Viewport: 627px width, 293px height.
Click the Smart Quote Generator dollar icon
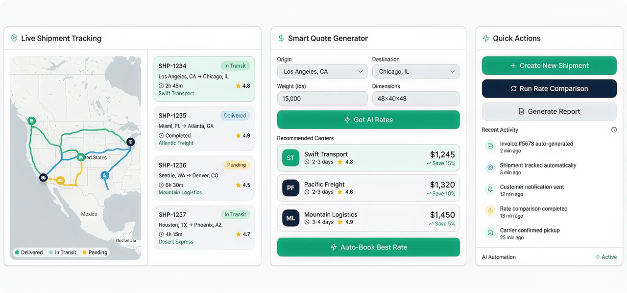coord(281,38)
